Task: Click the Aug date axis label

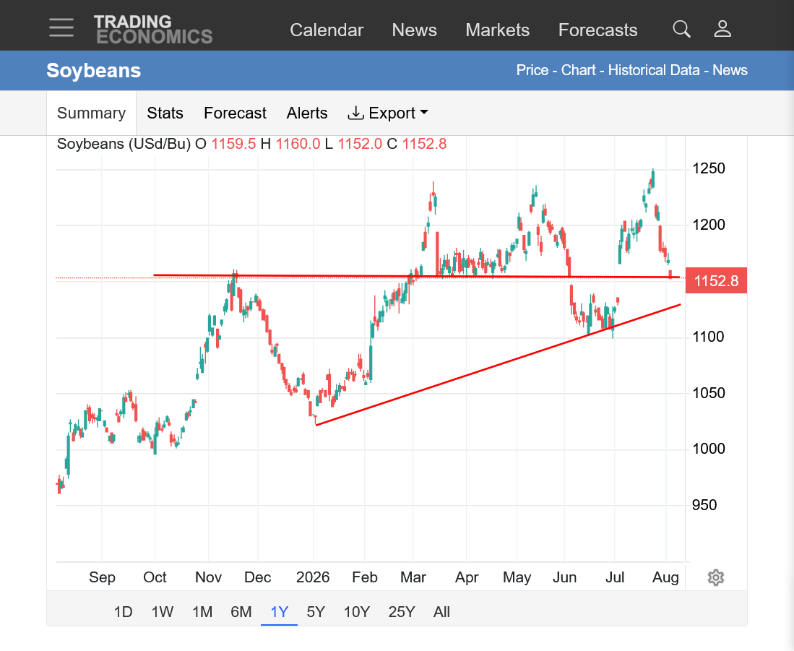Action: [x=665, y=577]
